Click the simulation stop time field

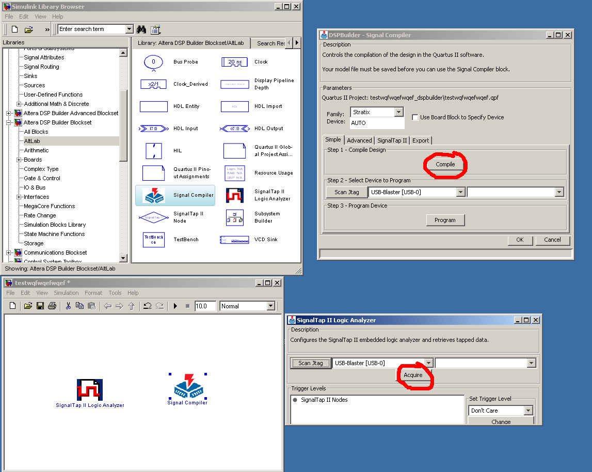coord(205,306)
